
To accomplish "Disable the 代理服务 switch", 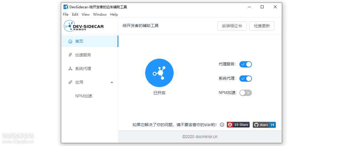I will pyautogui.click(x=246, y=64).
